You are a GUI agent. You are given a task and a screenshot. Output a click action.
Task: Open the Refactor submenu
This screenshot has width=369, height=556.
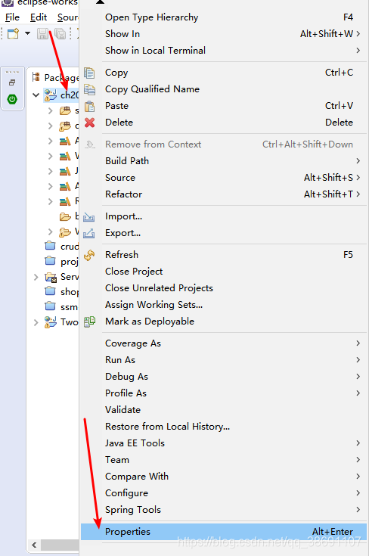(x=224, y=194)
